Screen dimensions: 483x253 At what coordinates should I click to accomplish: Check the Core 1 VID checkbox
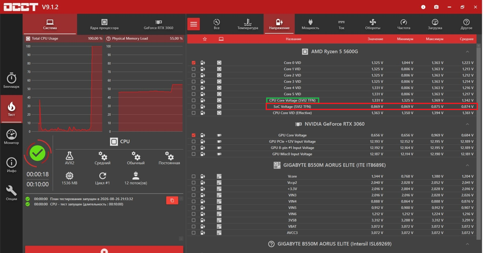pyautogui.click(x=193, y=69)
